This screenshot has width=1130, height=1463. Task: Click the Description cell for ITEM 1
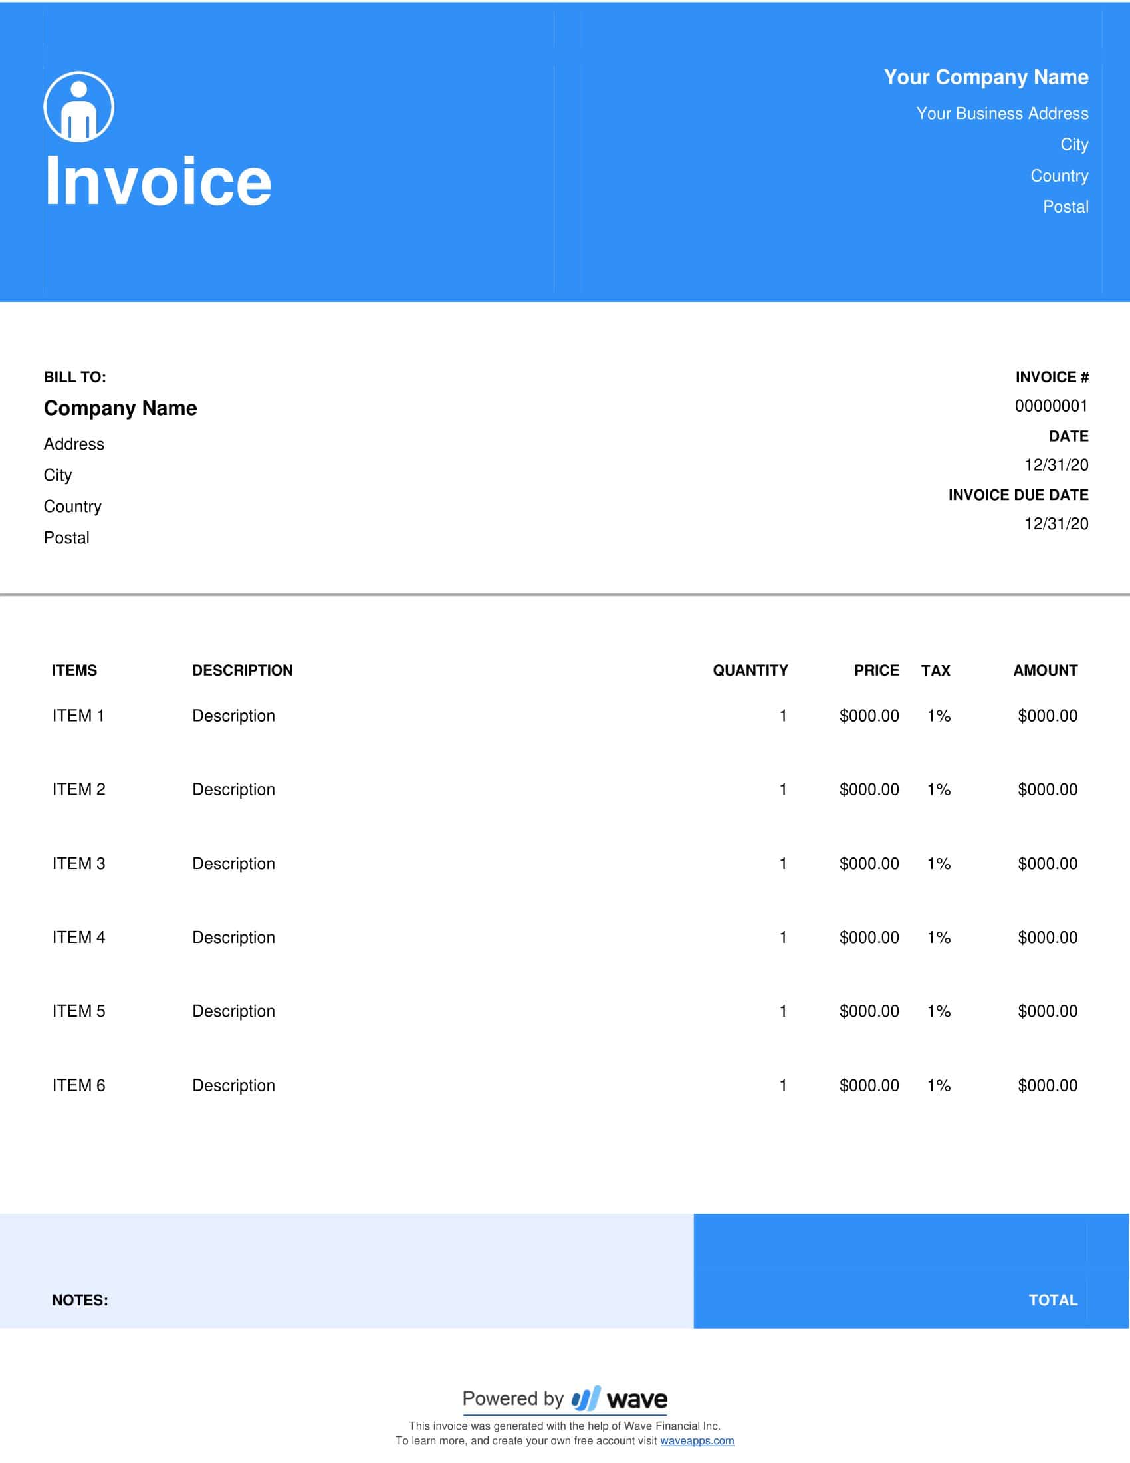point(233,716)
